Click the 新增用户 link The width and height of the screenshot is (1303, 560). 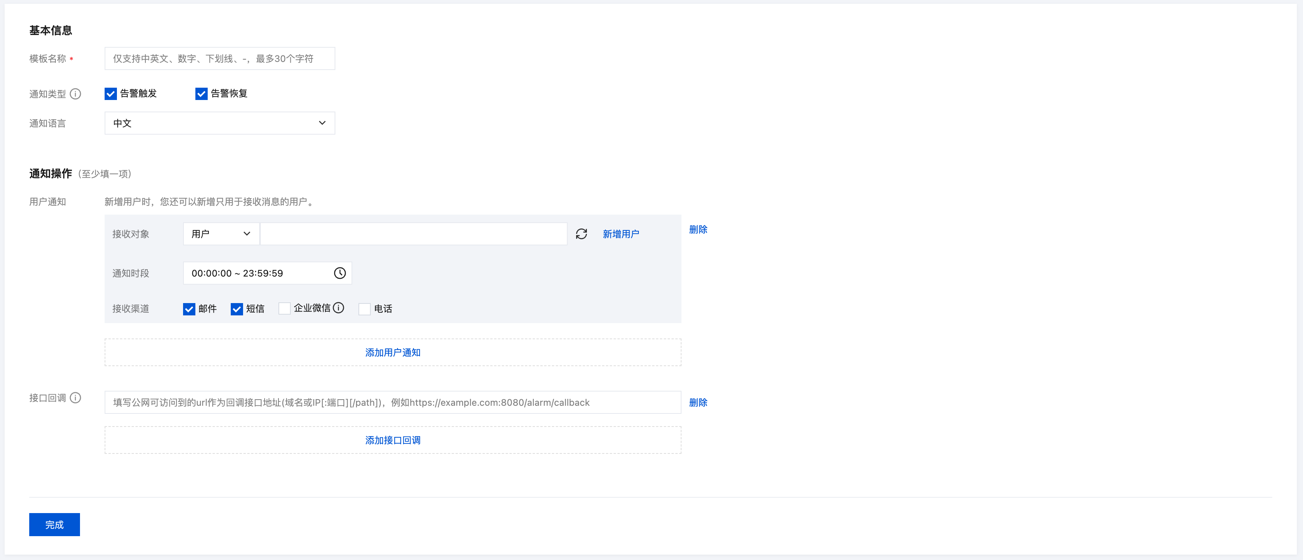point(621,234)
